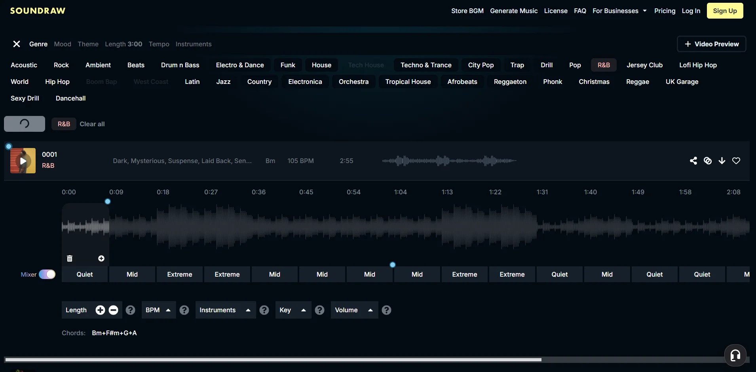Play track 0001 using the thumbnail play button
Screen dimensions: 756x372
[x=23, y=161]
